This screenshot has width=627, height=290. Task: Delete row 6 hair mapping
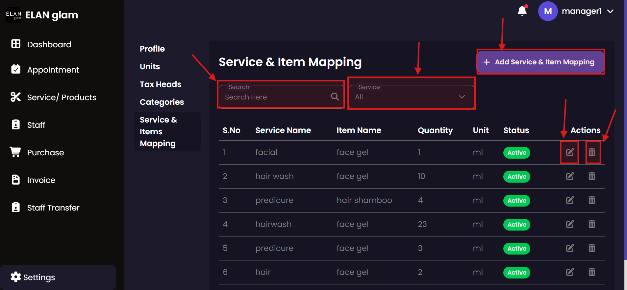coord(592,272)
